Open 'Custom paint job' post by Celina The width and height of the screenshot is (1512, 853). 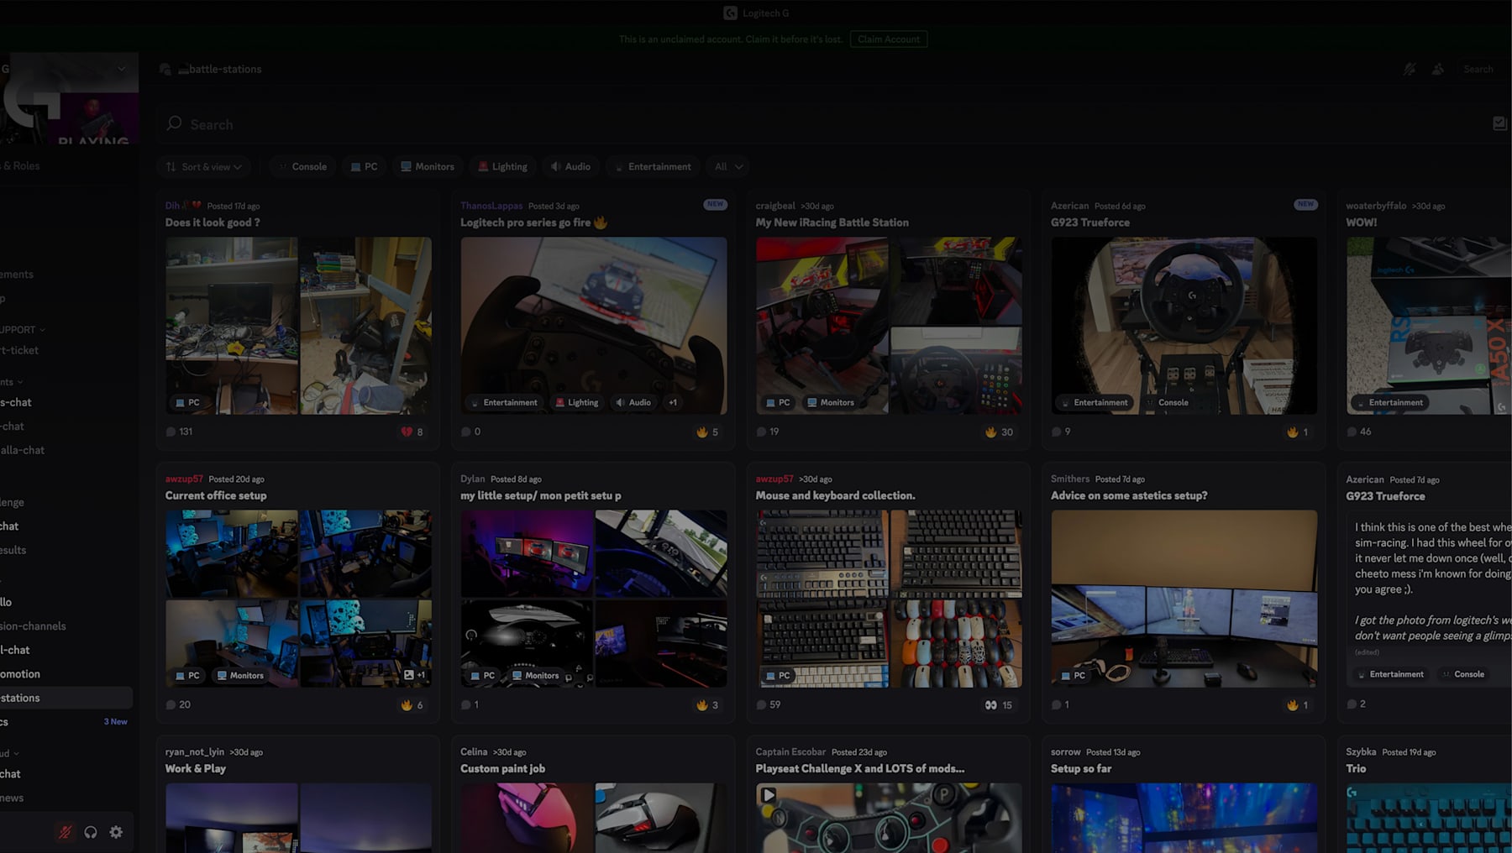point(502,768)
